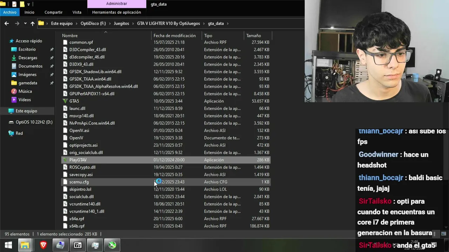The image size is (449, 252).
Task: Select Este equipo in navigation pane
Action: click(26, 111)
